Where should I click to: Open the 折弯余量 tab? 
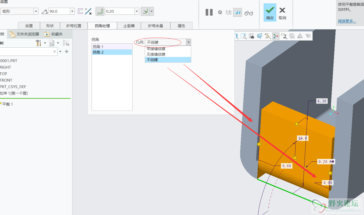pos(156,26)
